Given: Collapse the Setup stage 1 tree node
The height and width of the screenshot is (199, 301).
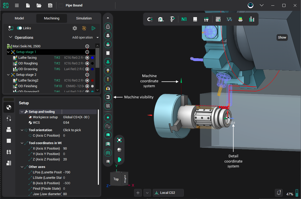Looking at the screenshot, I should coord(9,52).
